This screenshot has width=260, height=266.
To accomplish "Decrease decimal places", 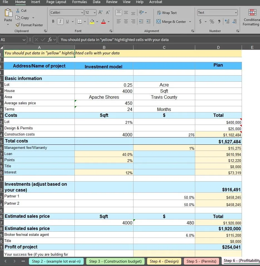I will pyautogui.click(x=234, y=21).
